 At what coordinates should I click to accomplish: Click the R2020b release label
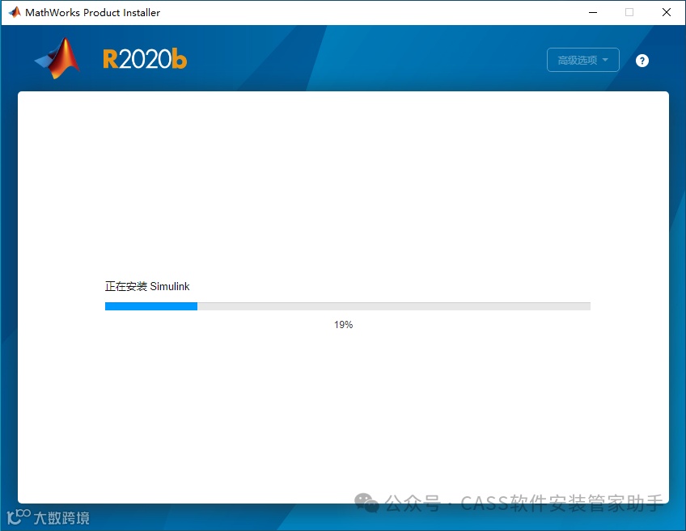point(145,60)
